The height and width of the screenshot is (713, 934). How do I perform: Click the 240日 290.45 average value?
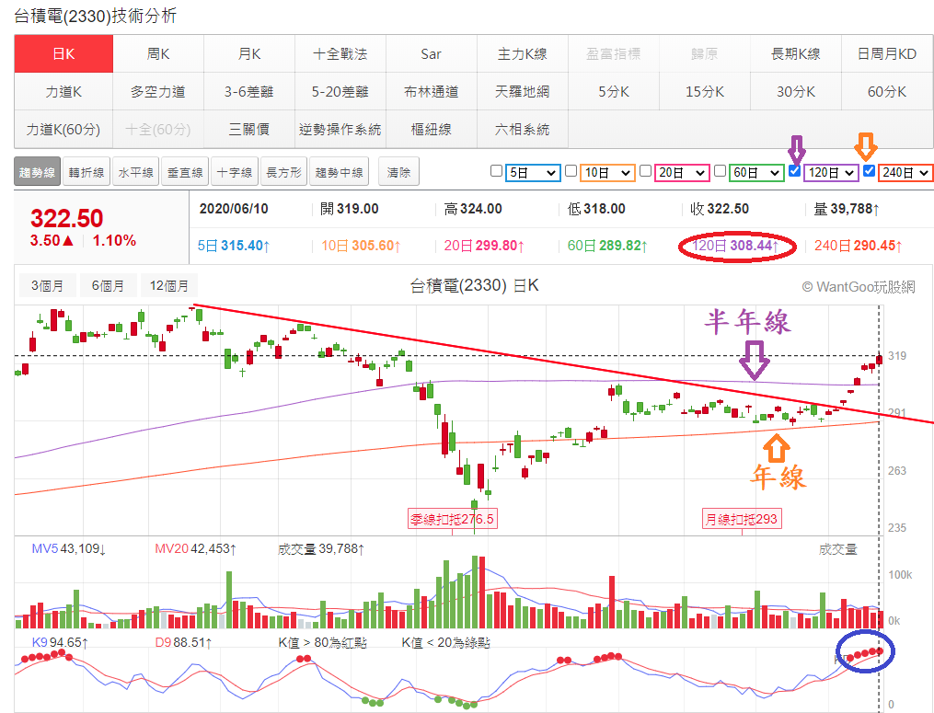click(x=859, y=246)
